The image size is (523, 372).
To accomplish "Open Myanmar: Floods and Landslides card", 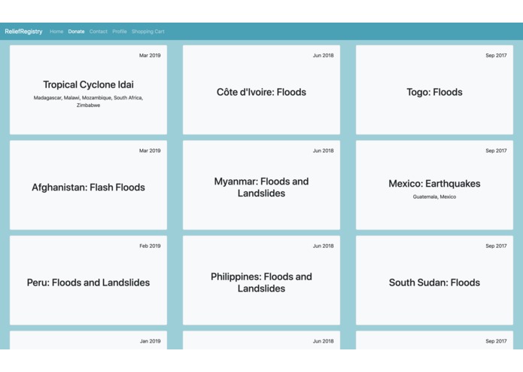I will [x=262, y=185].
